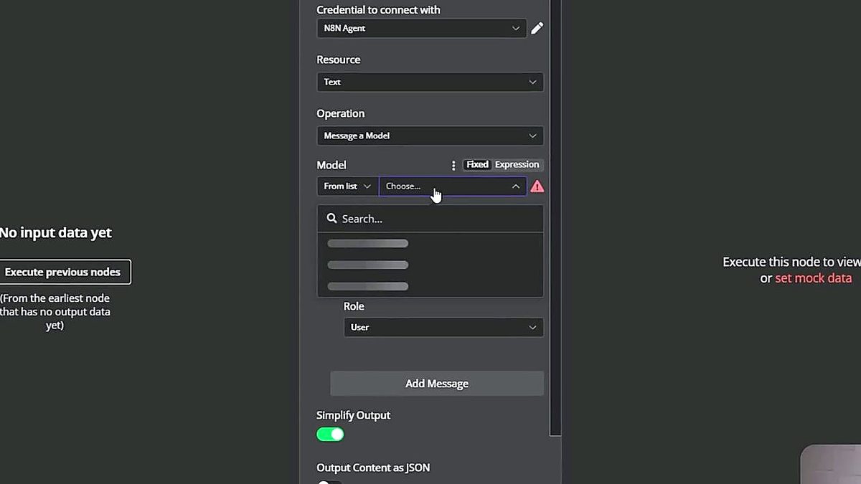Edit the N8N Agent credential pencil icon

[537, 28]
